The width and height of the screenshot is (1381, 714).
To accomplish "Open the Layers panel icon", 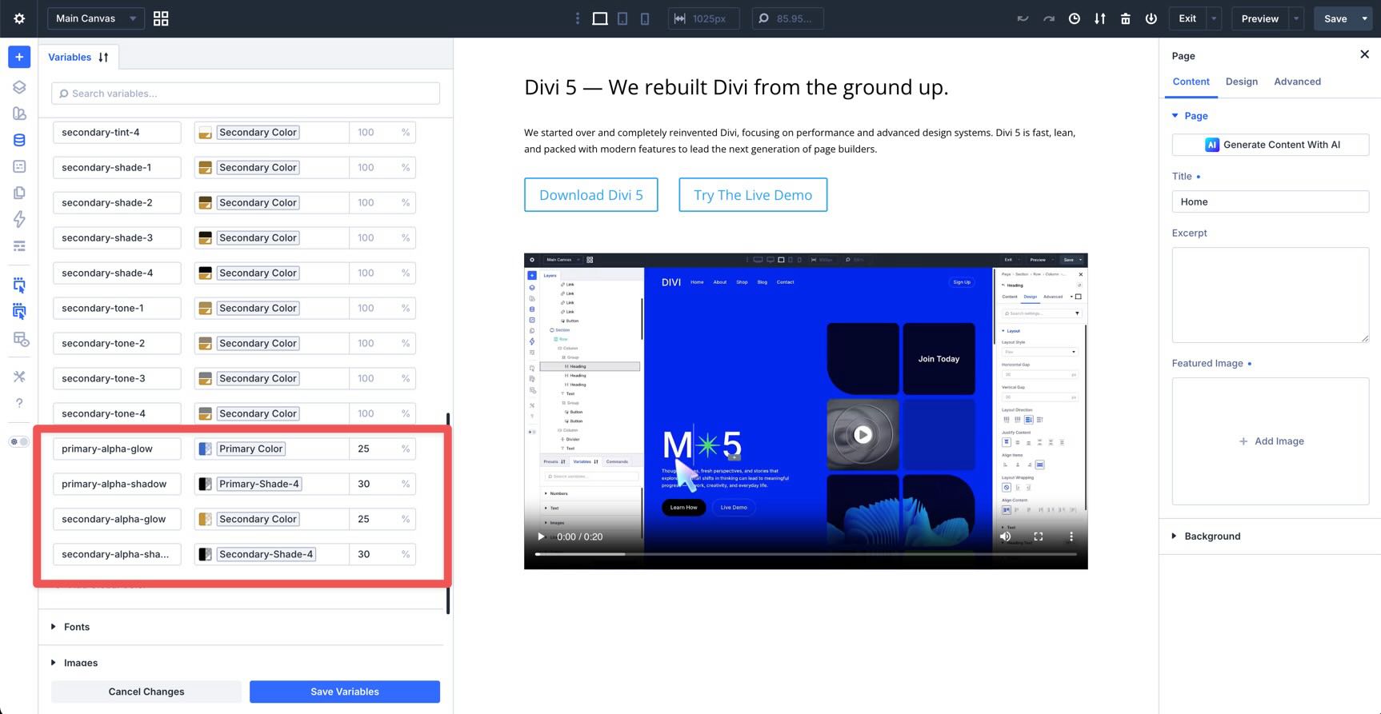I will (19, 87).
